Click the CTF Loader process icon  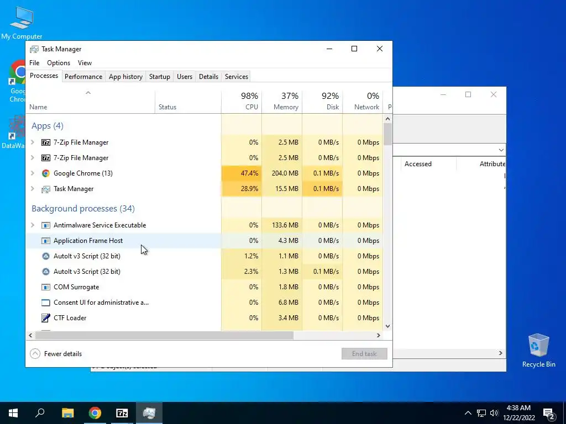pyautogui.click(x=46, y=318)
